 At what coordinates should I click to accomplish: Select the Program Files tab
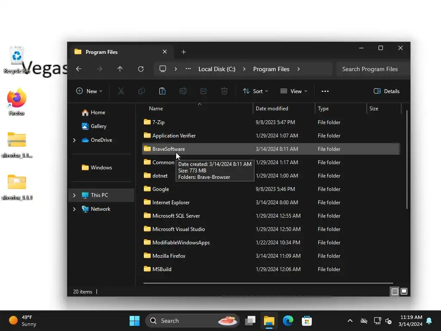pos(121,52)
